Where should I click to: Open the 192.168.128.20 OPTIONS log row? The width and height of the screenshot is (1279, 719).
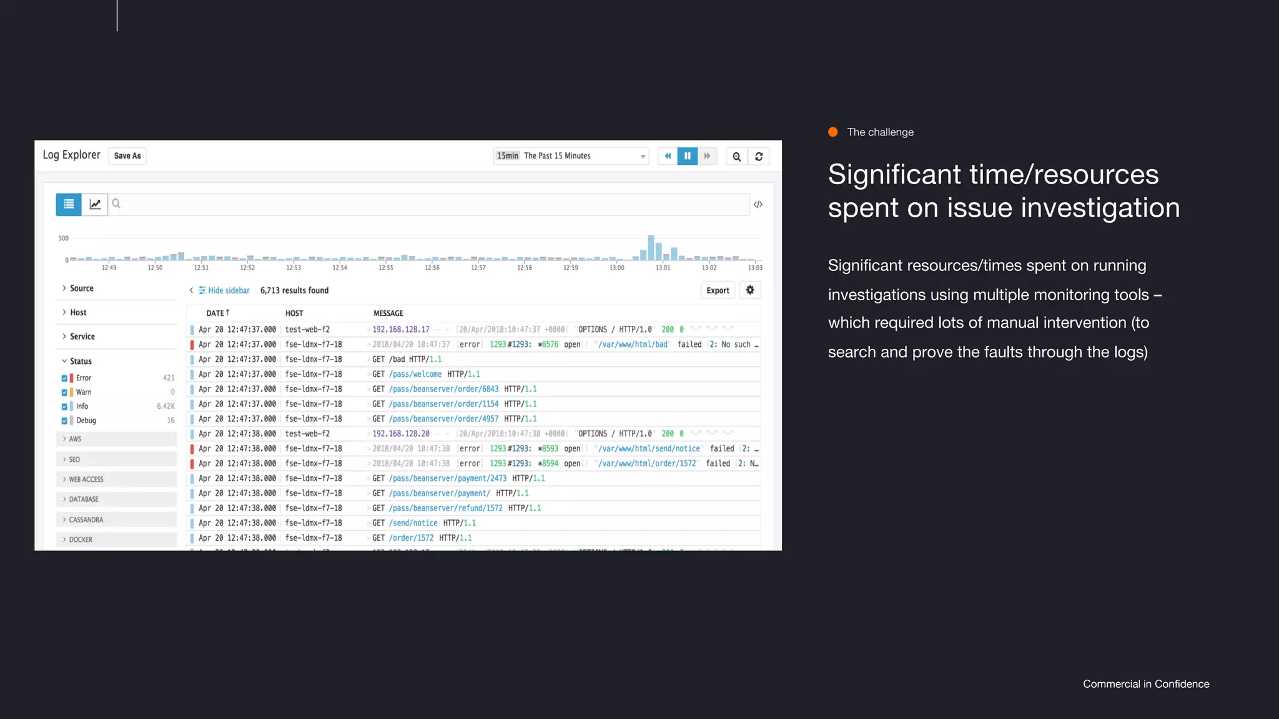pos(475,434)
